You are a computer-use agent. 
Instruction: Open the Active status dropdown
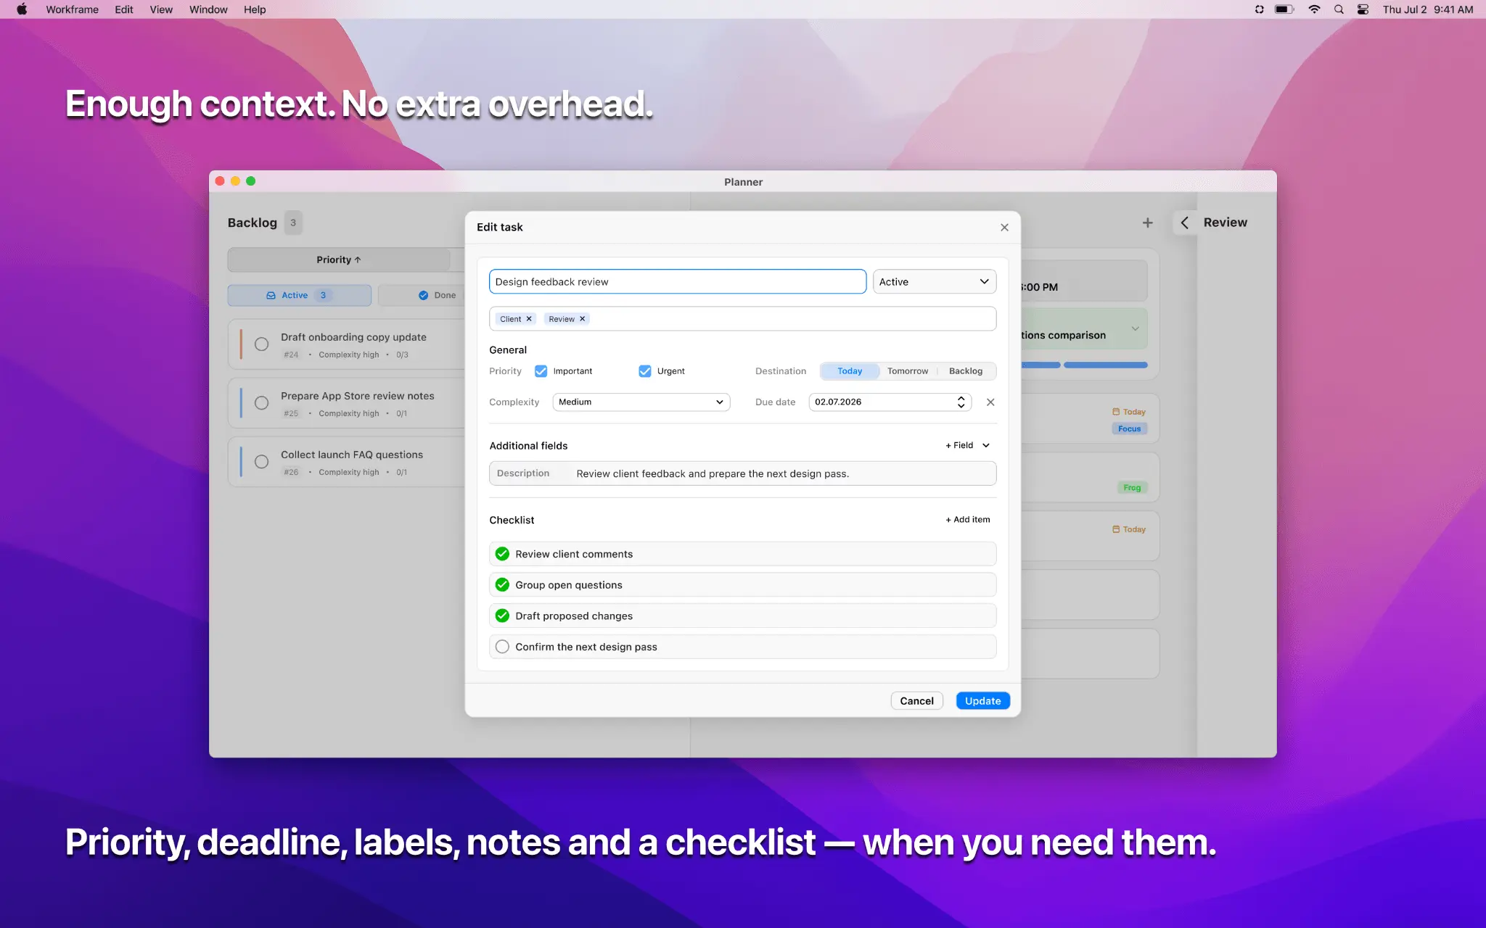pos(934,282)
